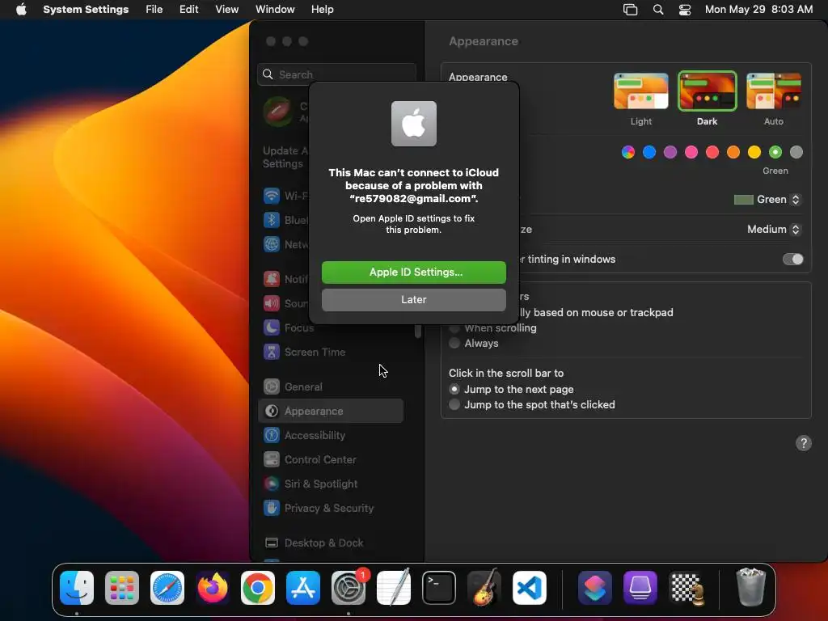Click the Stage Manager menu bar icon
This screenshot has height=621, width=828.
tap(631, 10)
